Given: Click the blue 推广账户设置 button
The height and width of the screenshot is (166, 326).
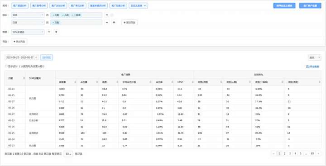Looking at the screenshot, I should click(310, 5).
